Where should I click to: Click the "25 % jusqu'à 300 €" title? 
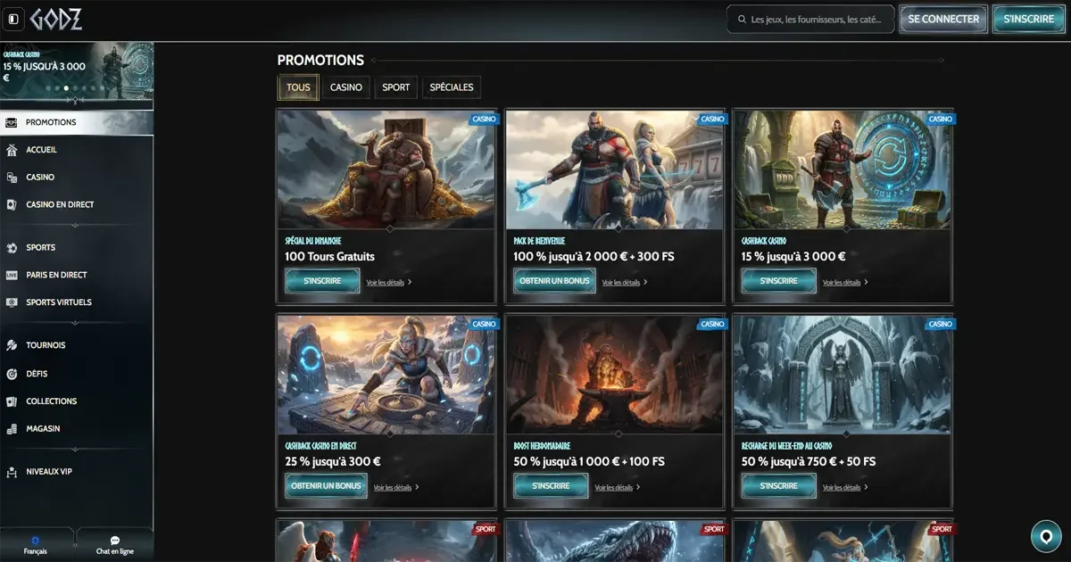pos(333,461)
